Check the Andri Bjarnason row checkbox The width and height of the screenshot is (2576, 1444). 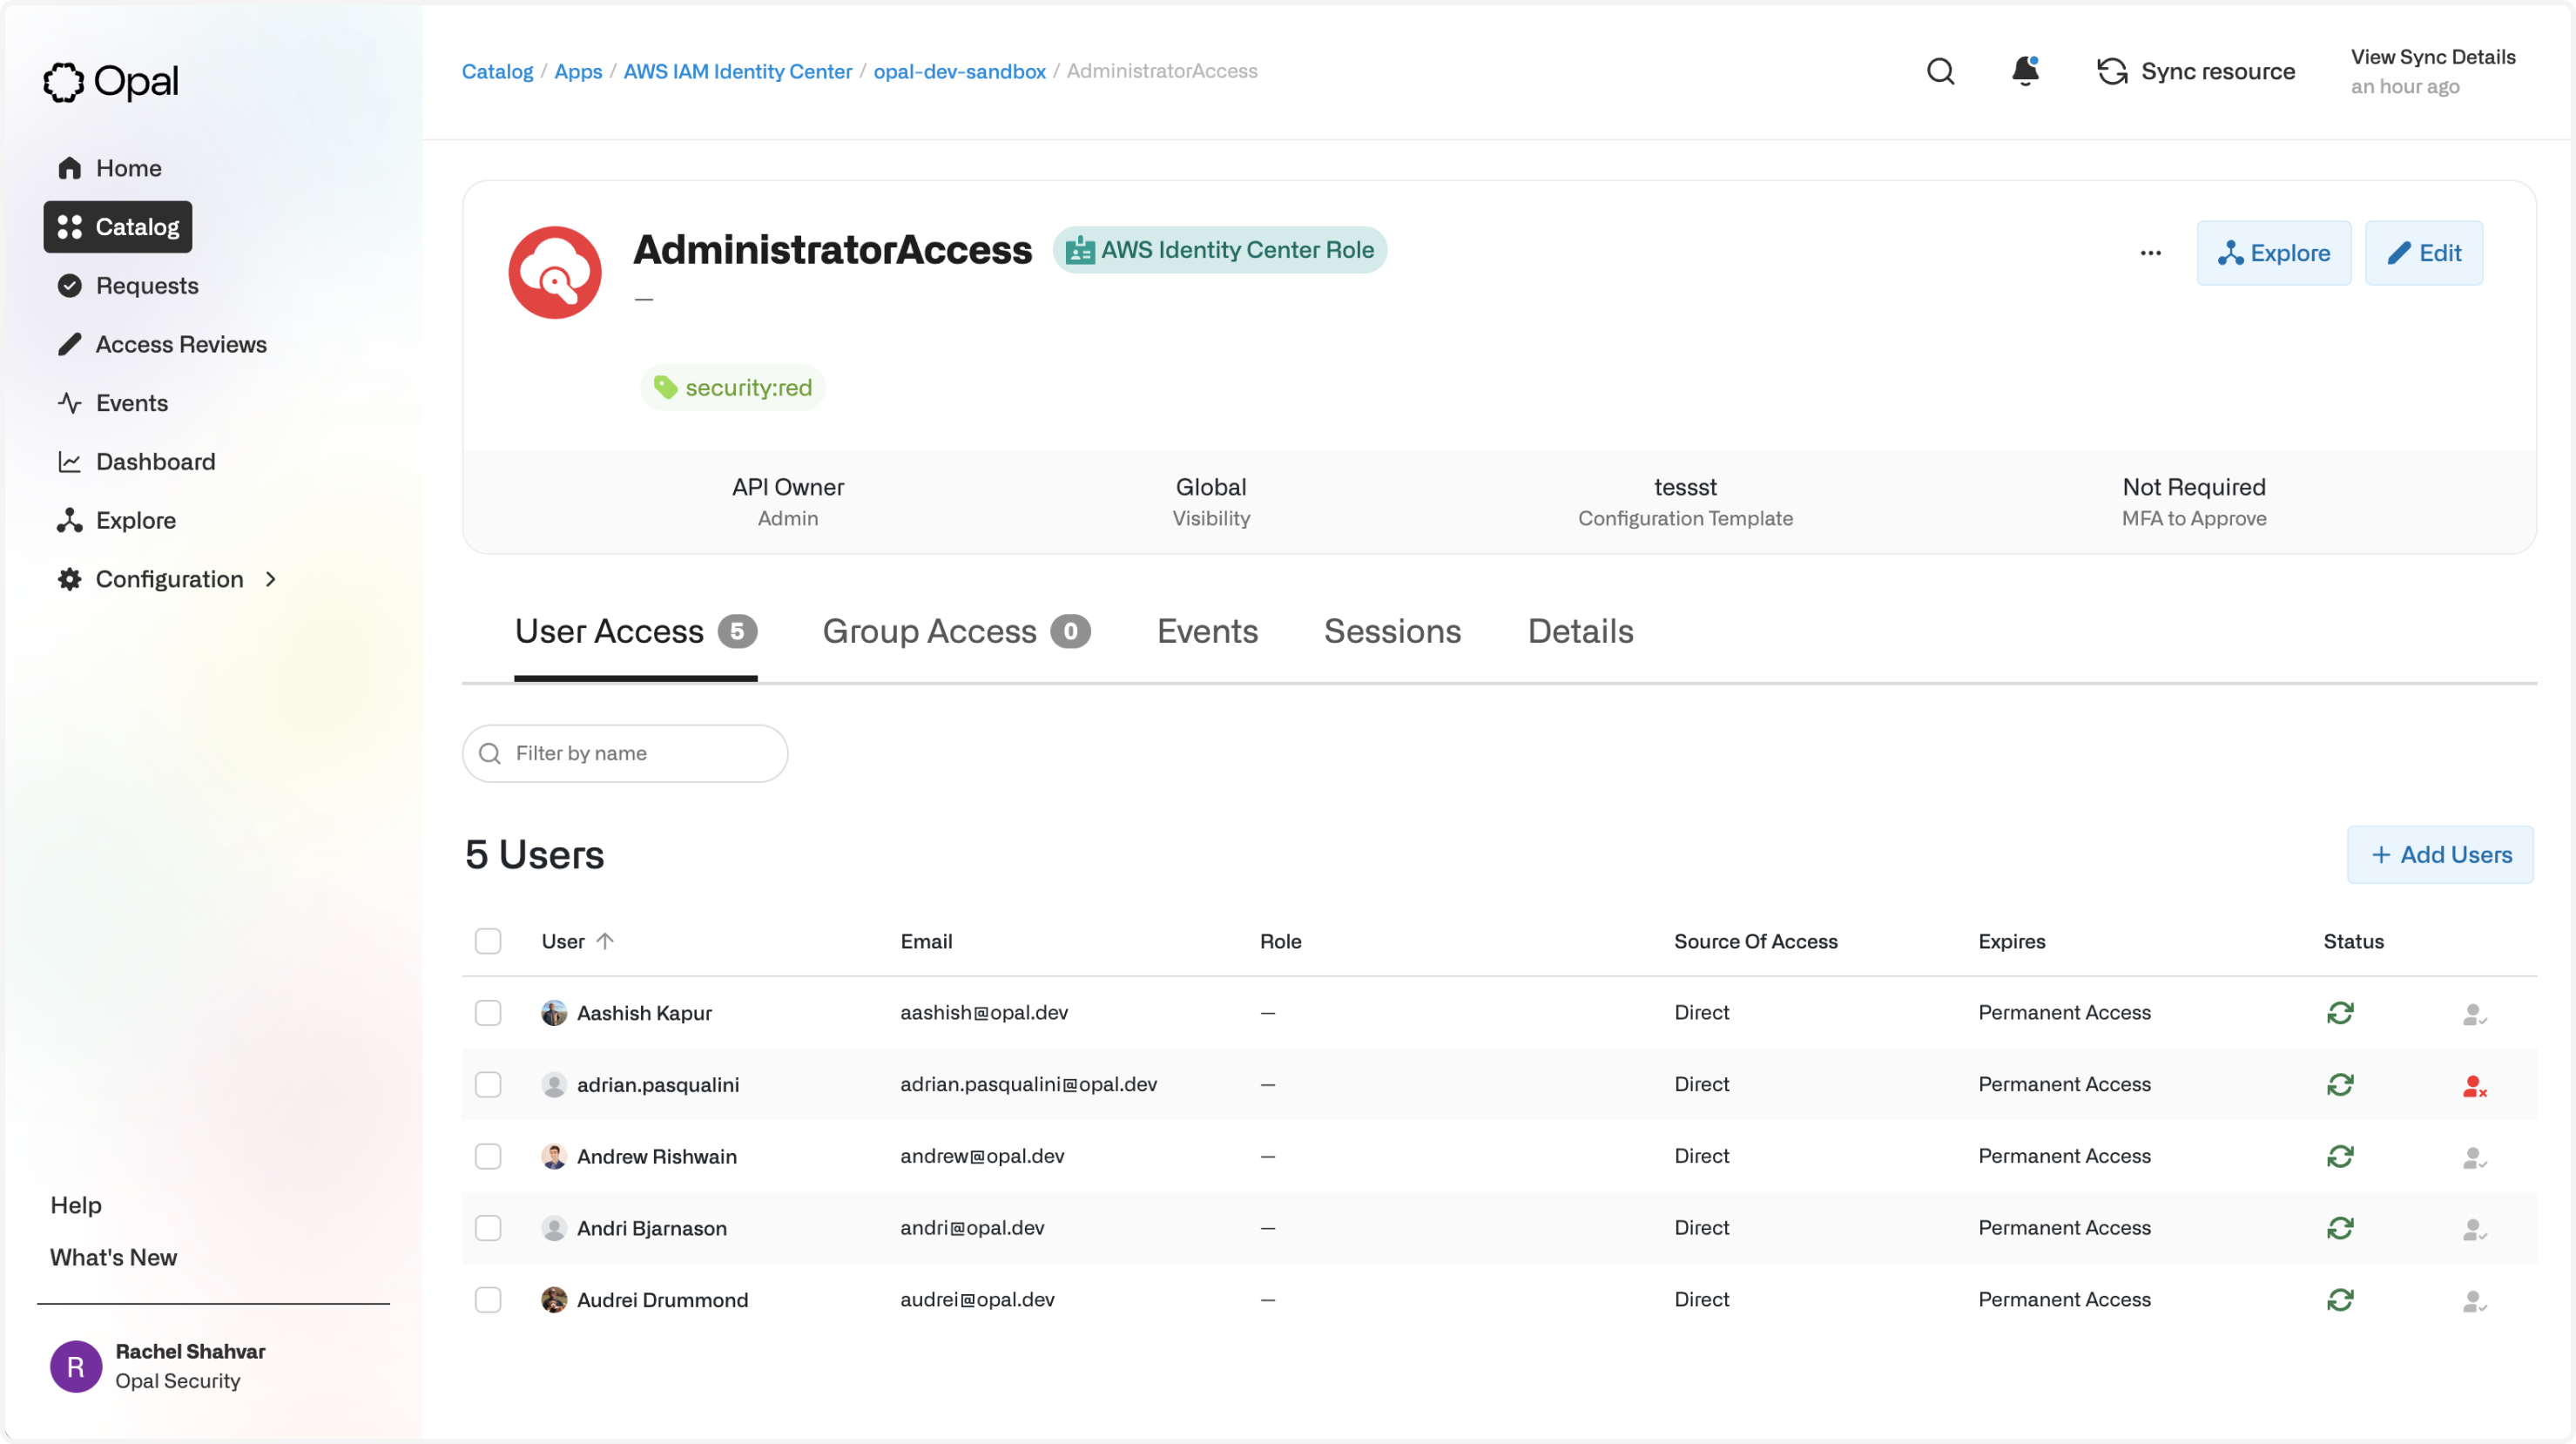488,1228
